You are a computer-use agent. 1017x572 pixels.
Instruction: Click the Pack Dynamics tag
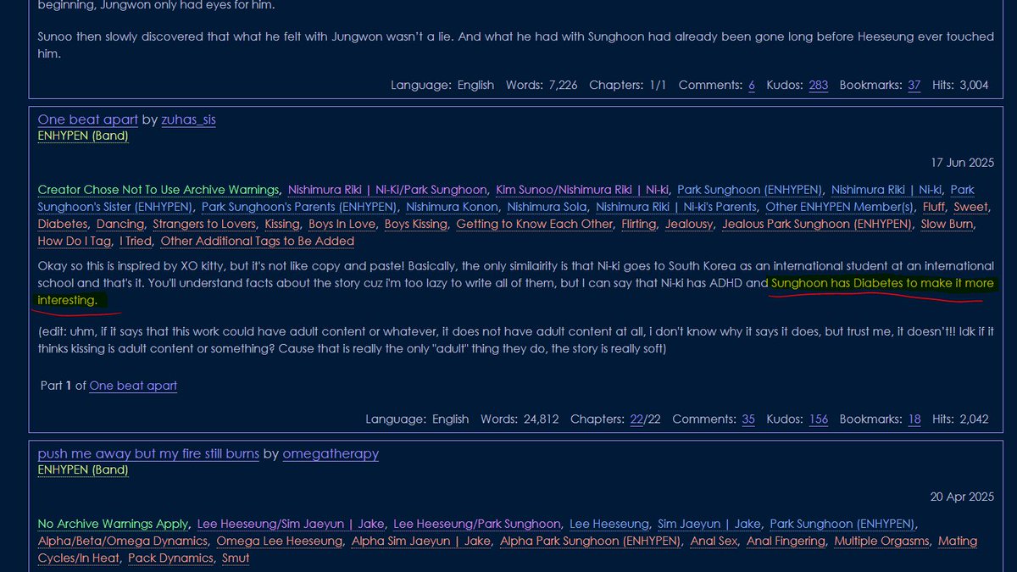pyautogui.click(x=169, y=558)
